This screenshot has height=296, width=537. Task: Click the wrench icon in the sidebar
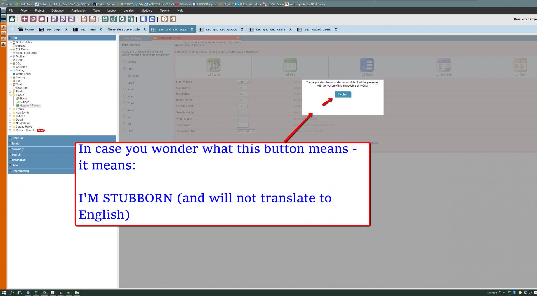(x=3, y=27)
